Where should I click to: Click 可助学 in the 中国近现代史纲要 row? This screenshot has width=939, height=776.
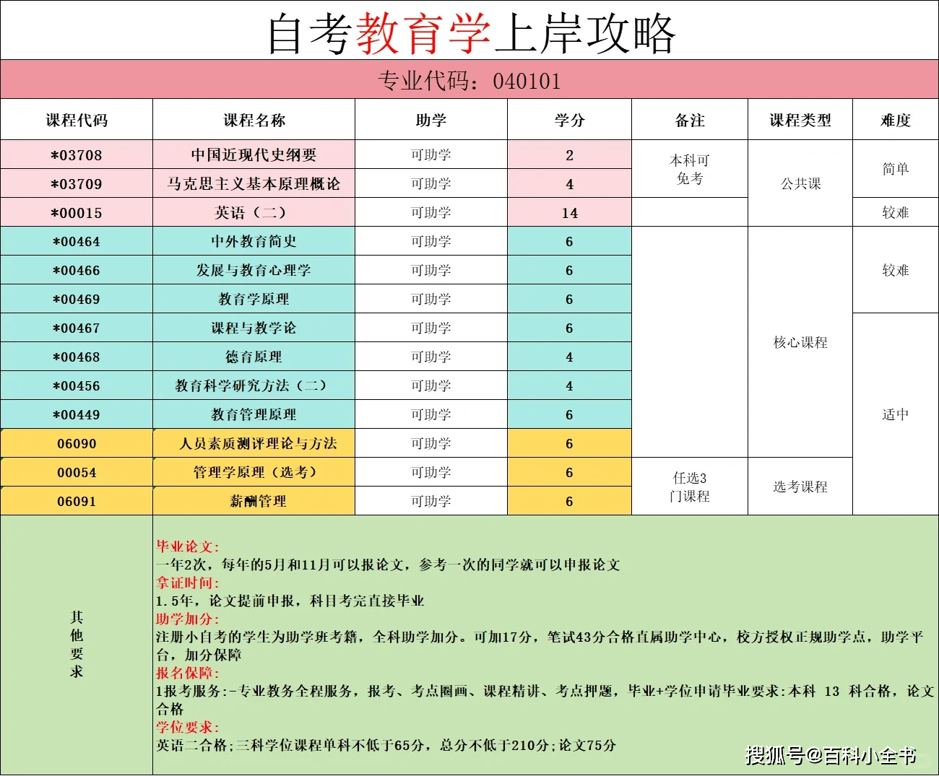[x=431, y=154]
